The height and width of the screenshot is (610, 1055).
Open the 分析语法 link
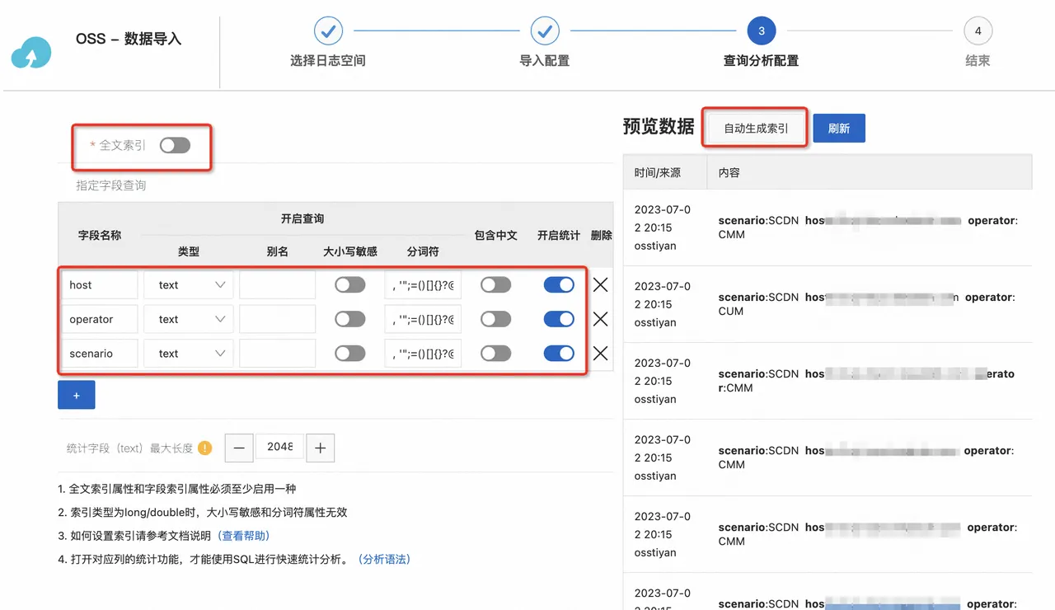pyautogui.click(x=384, y=559)
